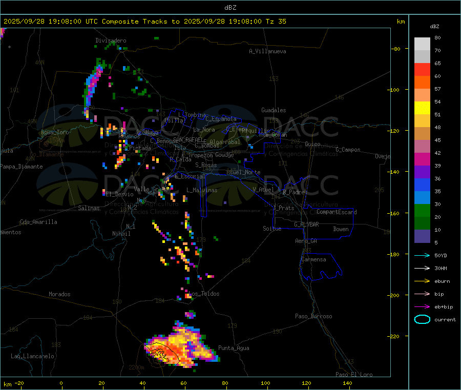The image size is (461, 390).
Task: Click the white 30HM arrow legend icon
Action: tap(422, 268)
